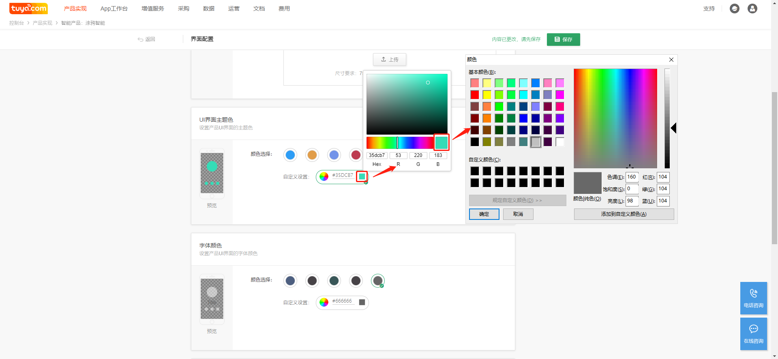The image size is (778, 359).
Task: Select the first custom color slot
Action: 475,171
